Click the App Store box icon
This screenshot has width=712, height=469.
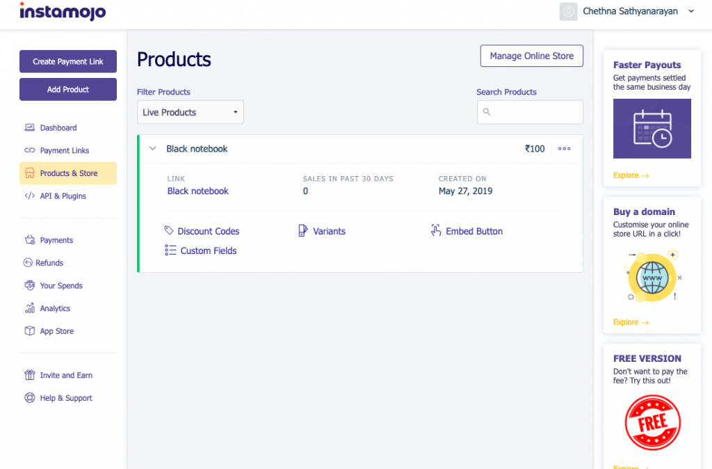tap(29, 331)
